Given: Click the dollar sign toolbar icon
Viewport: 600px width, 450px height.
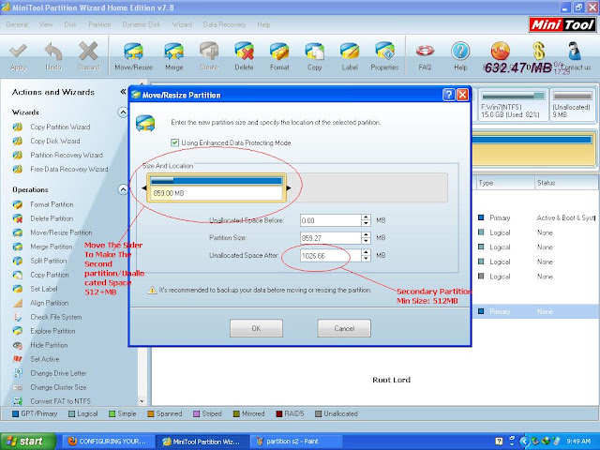Looking at the screenshot, I should point(539,51).
